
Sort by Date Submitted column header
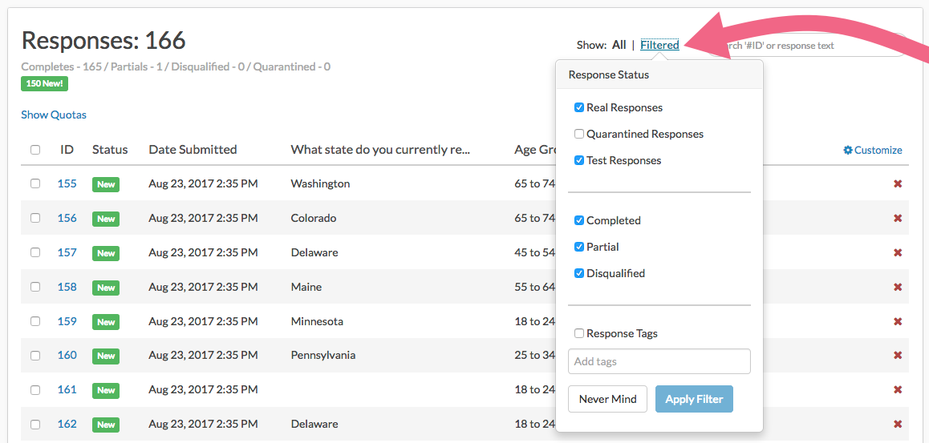(x=193, y=149)
